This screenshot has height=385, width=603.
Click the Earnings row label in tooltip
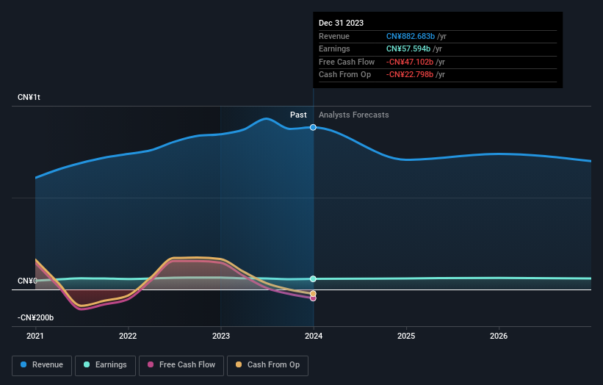335,48
